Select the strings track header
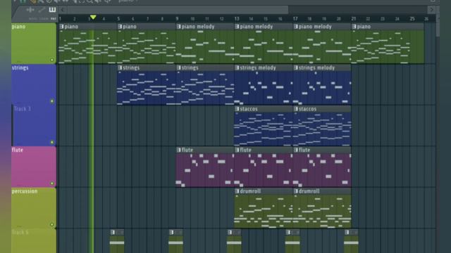 click(x=34, y=84)
